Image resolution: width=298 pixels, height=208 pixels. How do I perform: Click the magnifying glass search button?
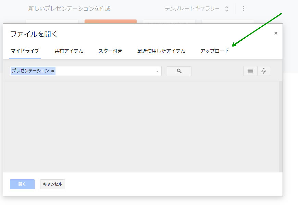pos(179,71)
